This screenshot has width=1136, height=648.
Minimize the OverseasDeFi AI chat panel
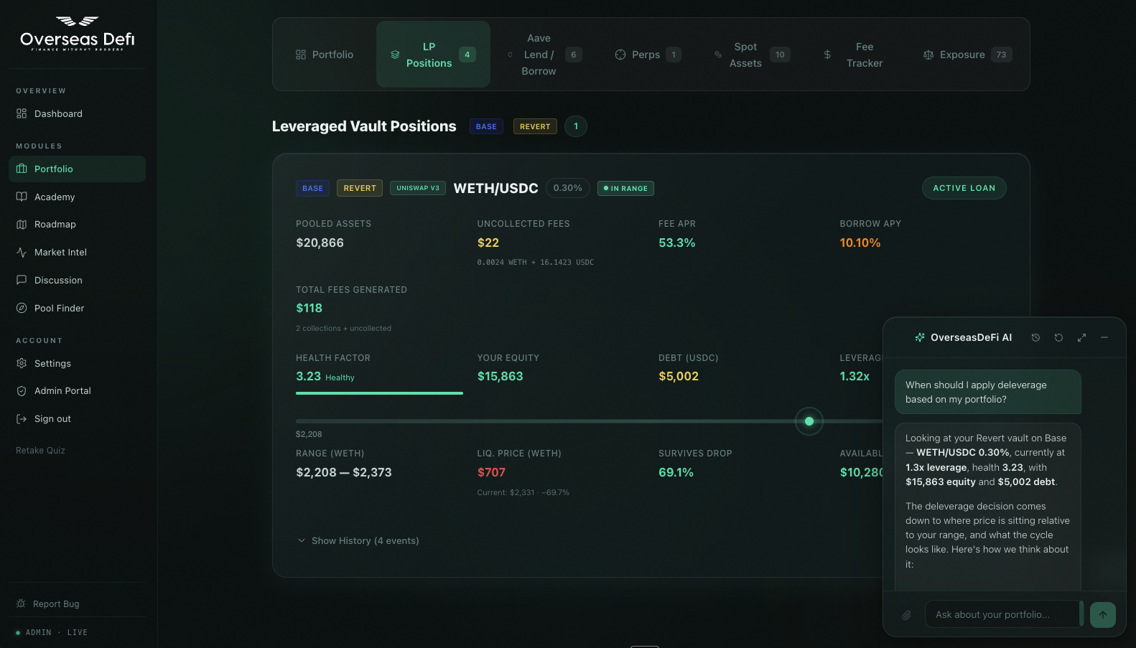coord(1104,337)
